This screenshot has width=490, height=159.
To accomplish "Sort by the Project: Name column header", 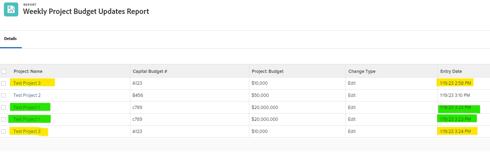I will pos(28,71).
